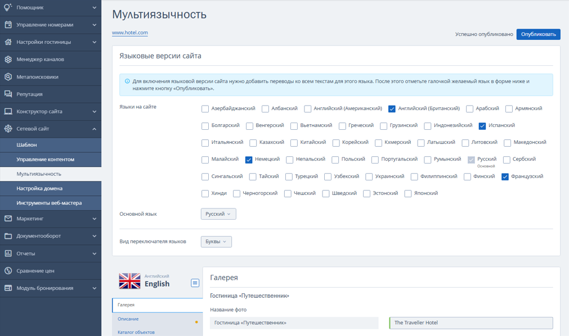Click the Сравнение цен icon
This screenshot has width=569, height=336.
click(8, 271)
